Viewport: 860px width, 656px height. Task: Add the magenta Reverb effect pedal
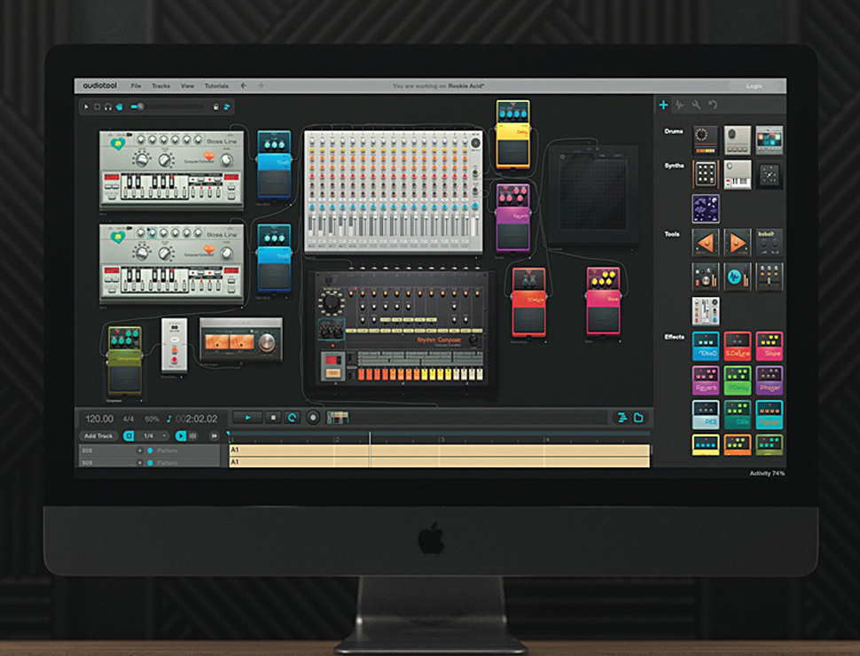pyautogui.click(x=706, y=380)
